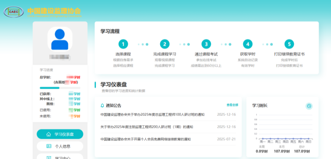Click the ID card icon for 个人信息
The height and width of the screenshot is (159, 331).
pos(49,146)
